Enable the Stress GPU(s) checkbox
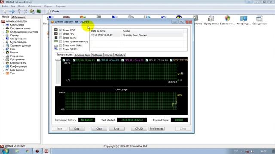Screen dimensions: 275x154 pos(61,49)
